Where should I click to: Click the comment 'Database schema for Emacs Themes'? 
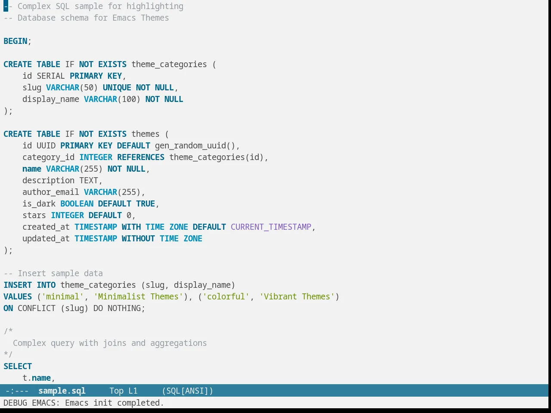pyautogui.click(x=93, y=18)
